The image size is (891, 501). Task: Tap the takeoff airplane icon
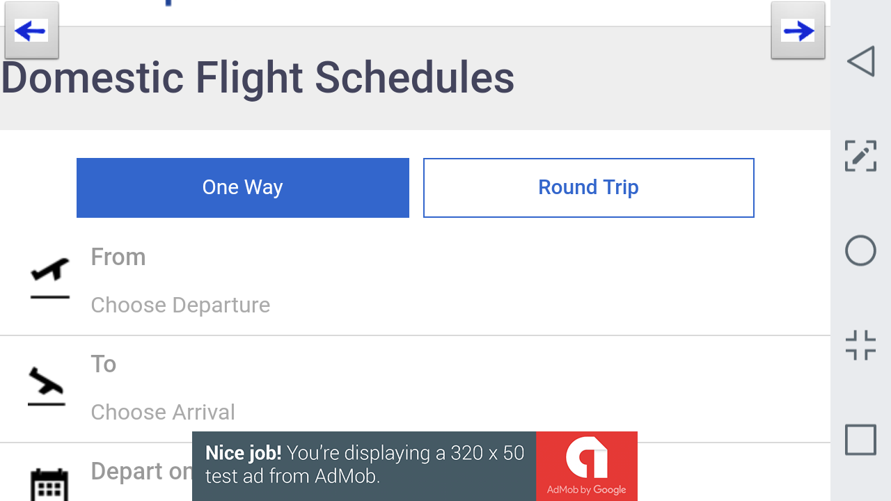tap(50, 278)
